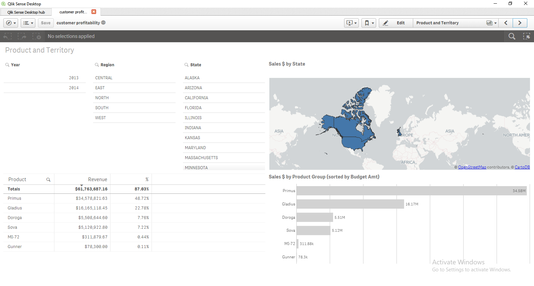Search within the Year filter pane
Screen dimensions: 534x286
(7, 65)
